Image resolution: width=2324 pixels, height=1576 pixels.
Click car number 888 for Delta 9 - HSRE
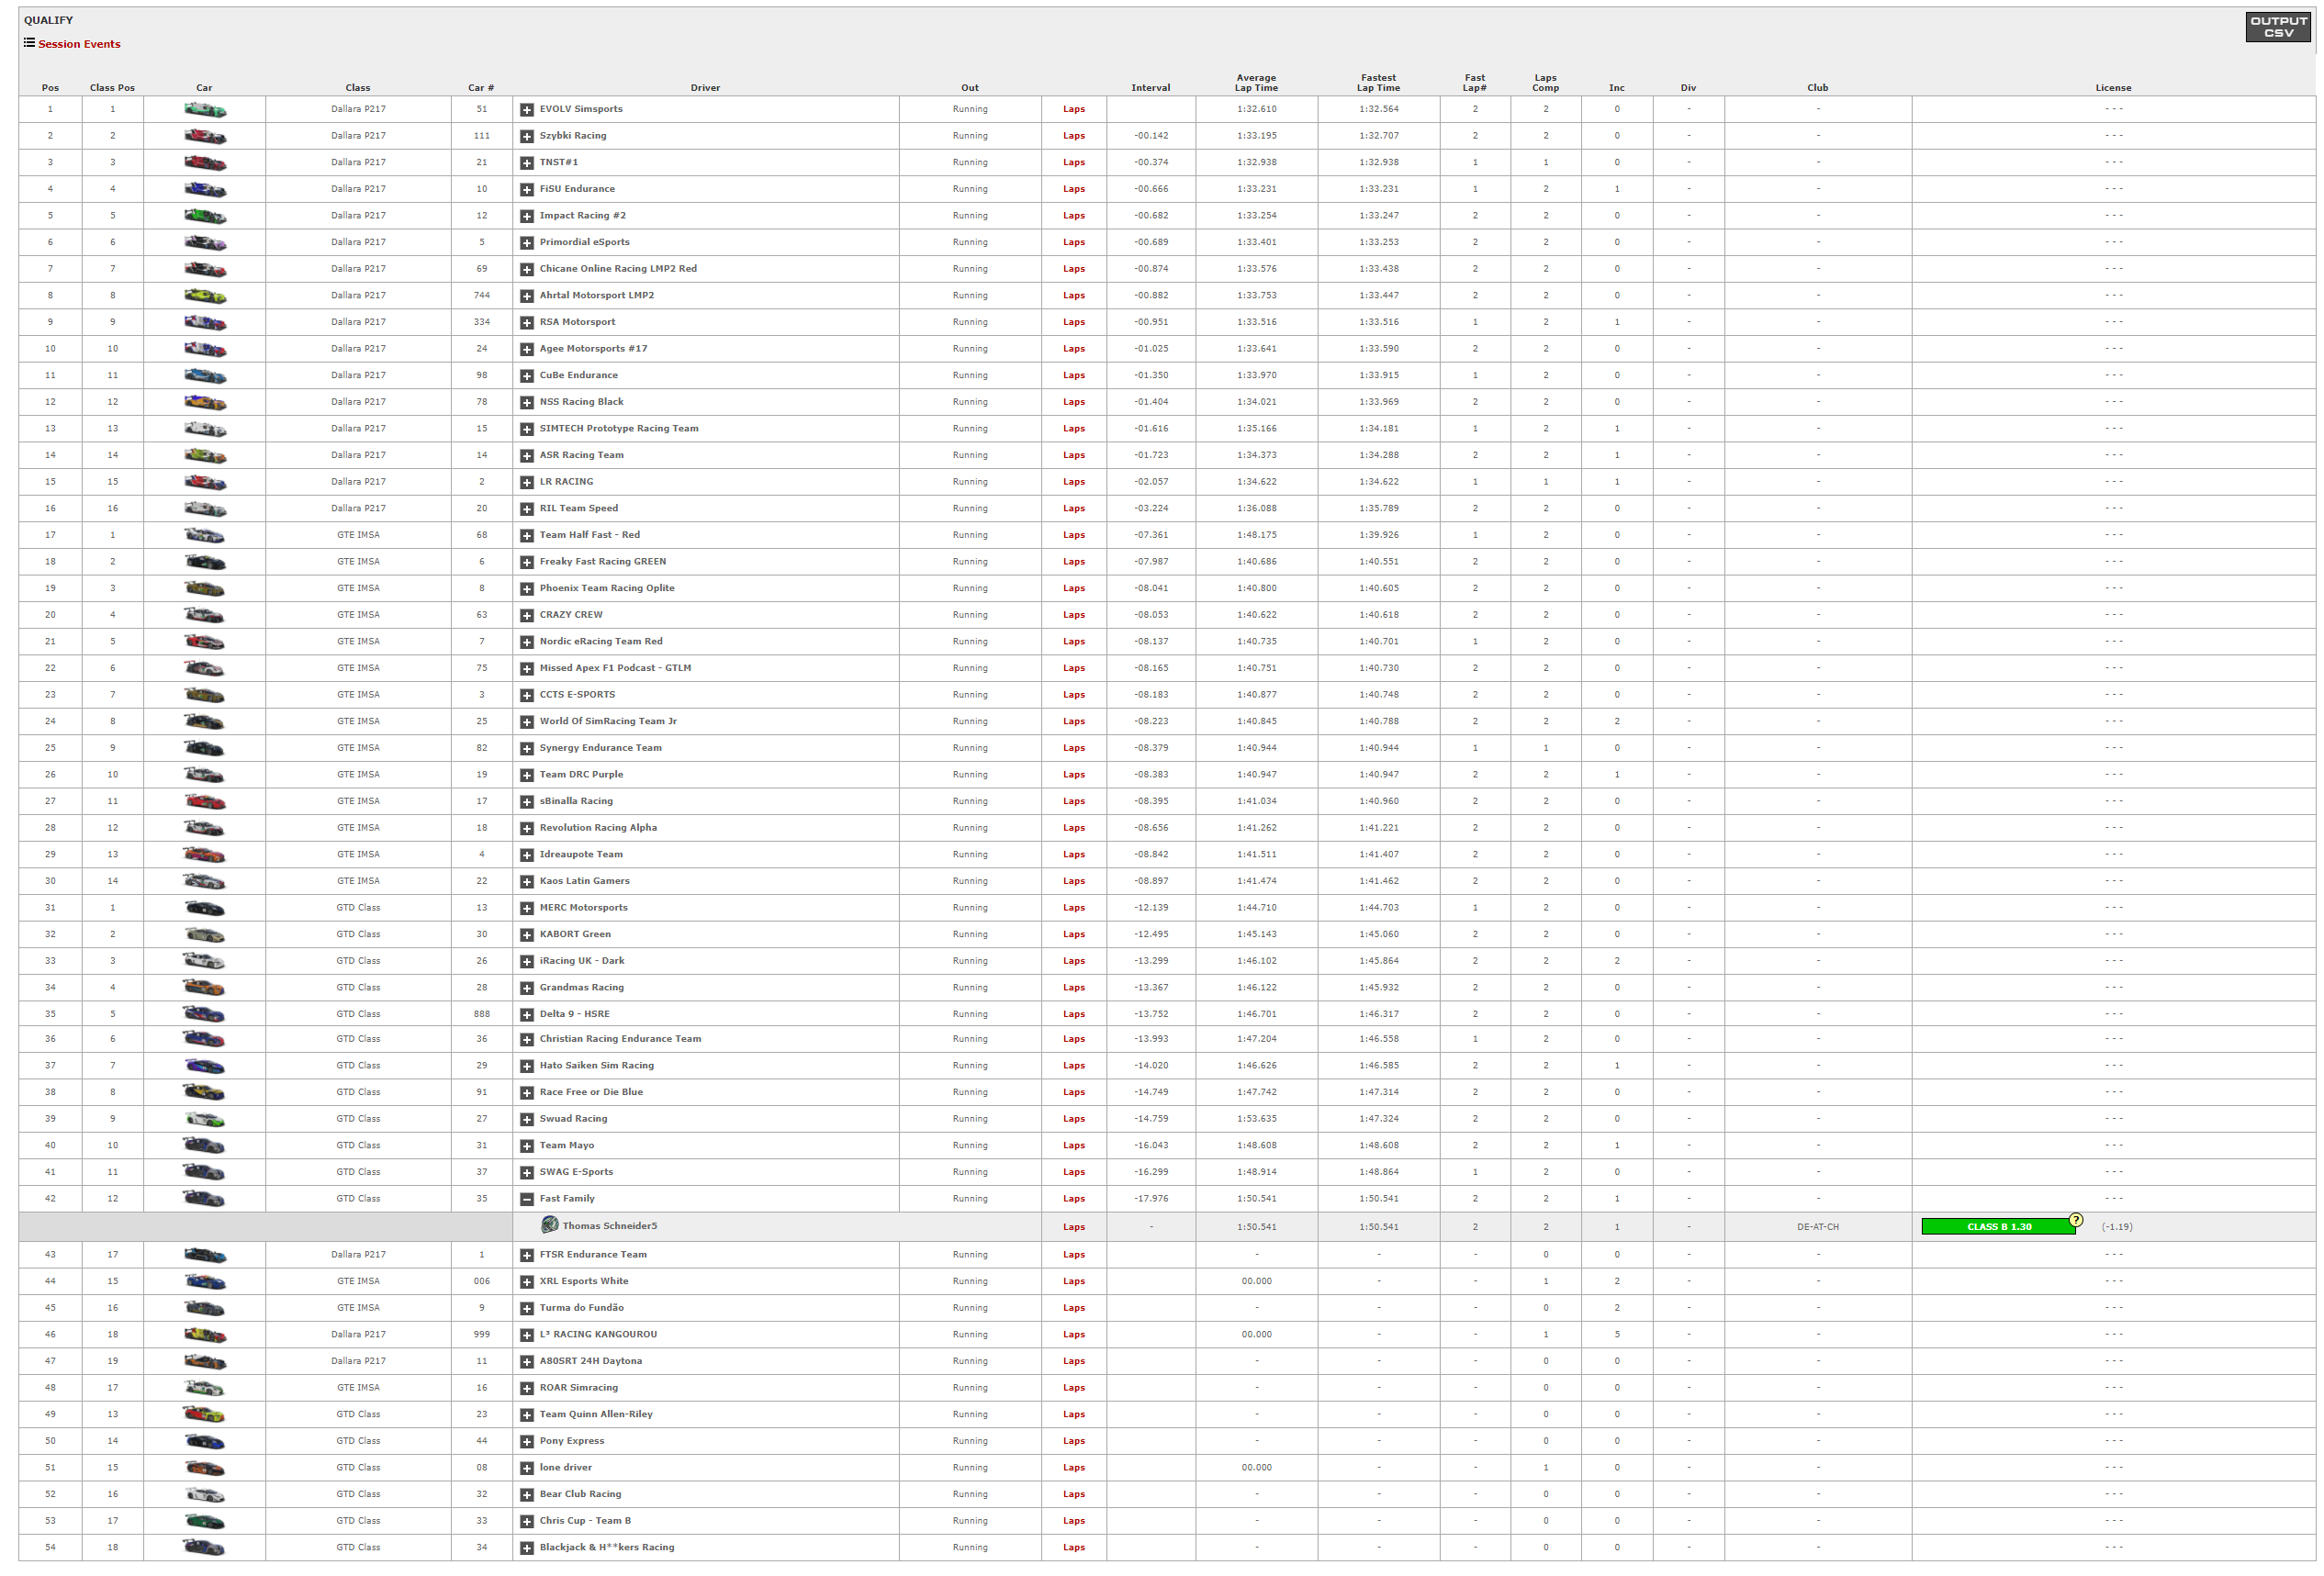click(x=482, y=1014)
